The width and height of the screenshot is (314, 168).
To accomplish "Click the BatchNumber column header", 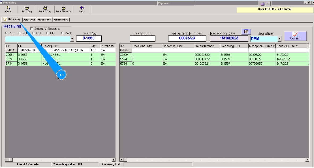I will tap(207, 46).
